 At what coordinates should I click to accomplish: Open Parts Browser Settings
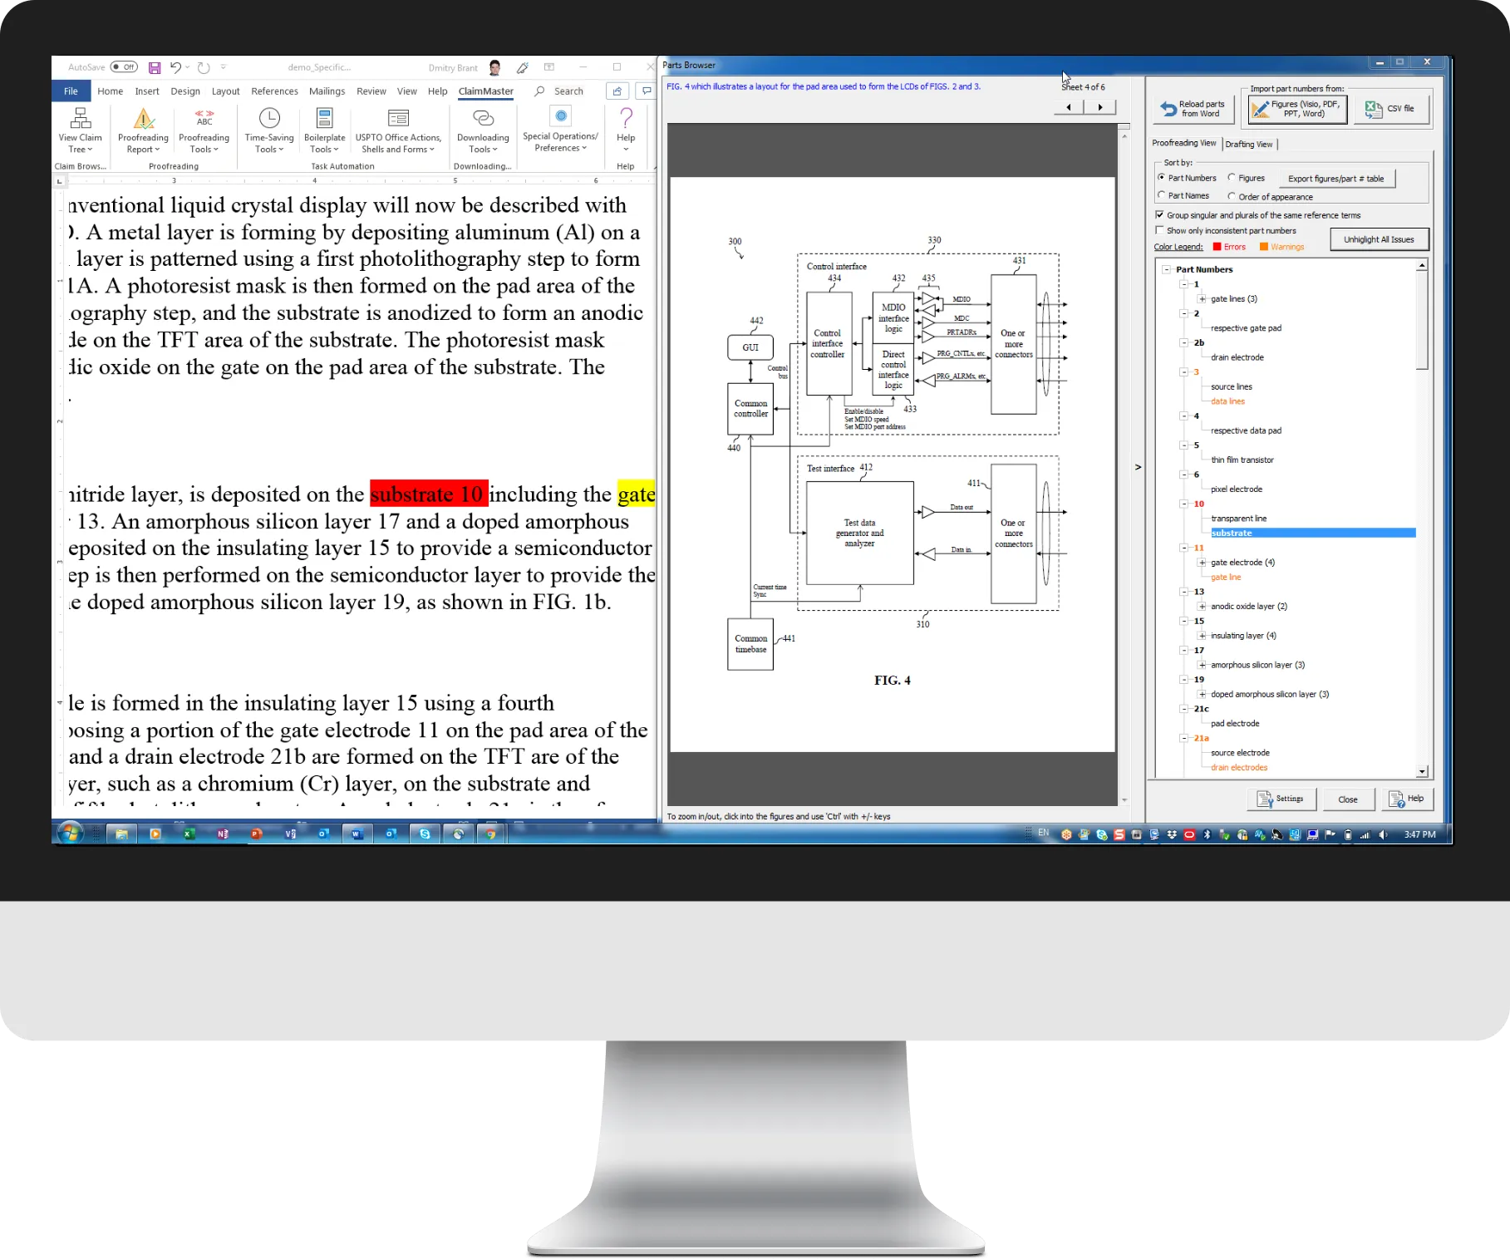coord(1281,799)
